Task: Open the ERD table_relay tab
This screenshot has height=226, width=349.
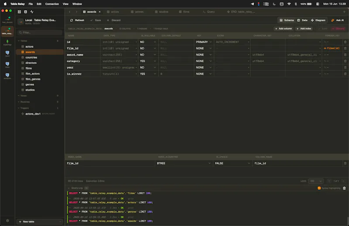Action: [241, 12]
